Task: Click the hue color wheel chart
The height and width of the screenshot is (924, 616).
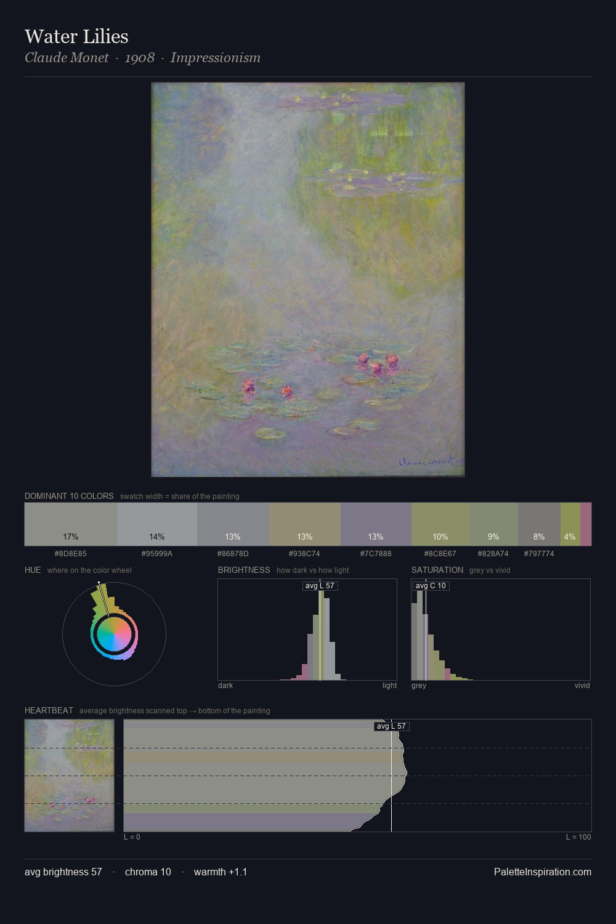Action: 114,634
